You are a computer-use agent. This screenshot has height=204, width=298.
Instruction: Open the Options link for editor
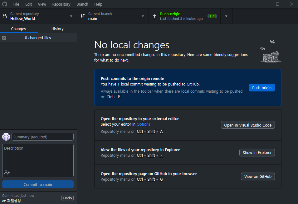(x=143, y=124)
